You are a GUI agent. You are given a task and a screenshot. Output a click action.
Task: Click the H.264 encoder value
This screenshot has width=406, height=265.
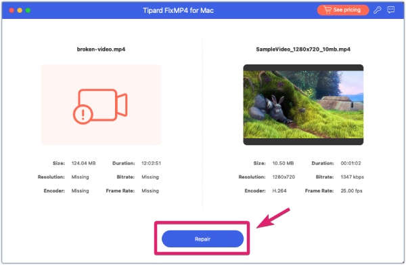point(279,190)
